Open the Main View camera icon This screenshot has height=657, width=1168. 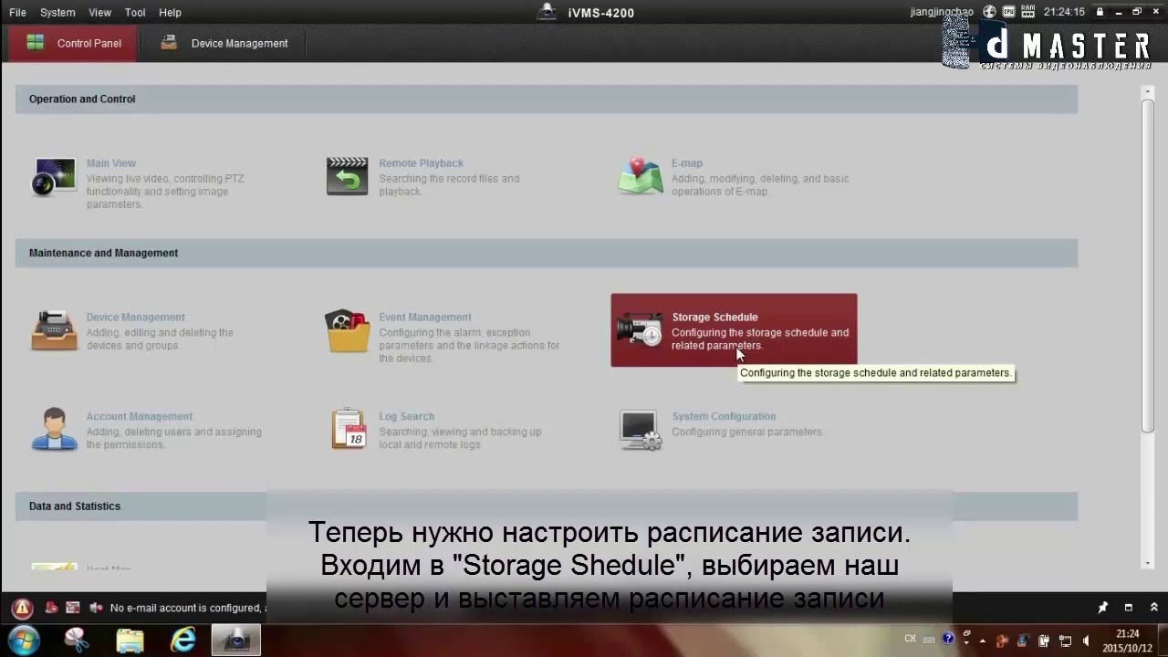tap(54, 176)
